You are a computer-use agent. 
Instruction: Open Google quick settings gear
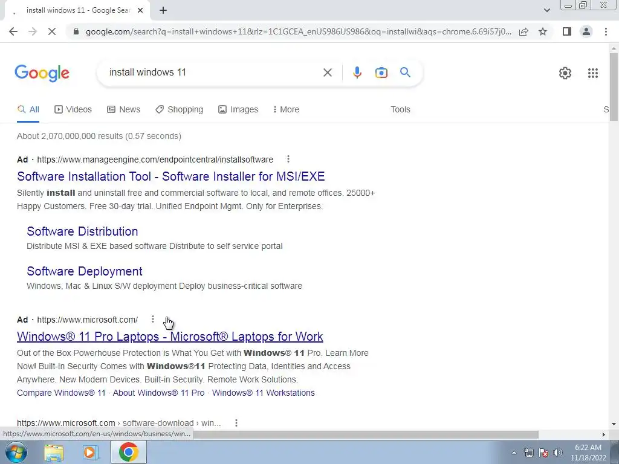565,73
